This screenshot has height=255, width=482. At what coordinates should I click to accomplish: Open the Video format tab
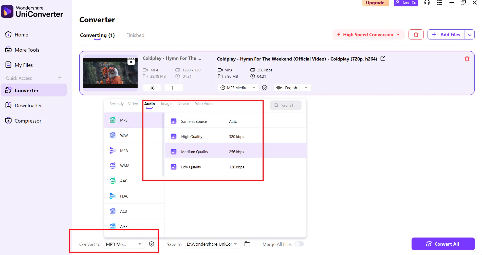pyautogui.click(x=133, y=104)
